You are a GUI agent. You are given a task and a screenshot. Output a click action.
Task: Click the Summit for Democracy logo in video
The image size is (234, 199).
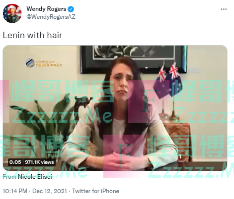(x=44, y=63)
